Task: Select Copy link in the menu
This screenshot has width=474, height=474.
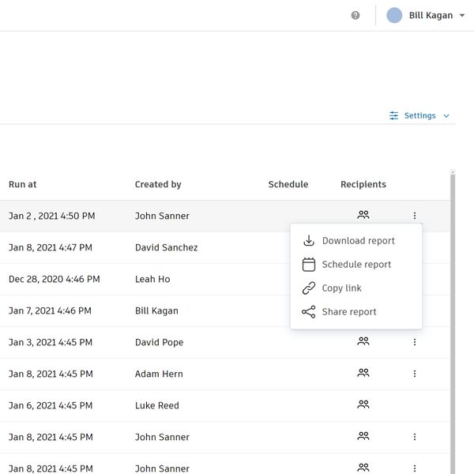Action: [341, 288]
